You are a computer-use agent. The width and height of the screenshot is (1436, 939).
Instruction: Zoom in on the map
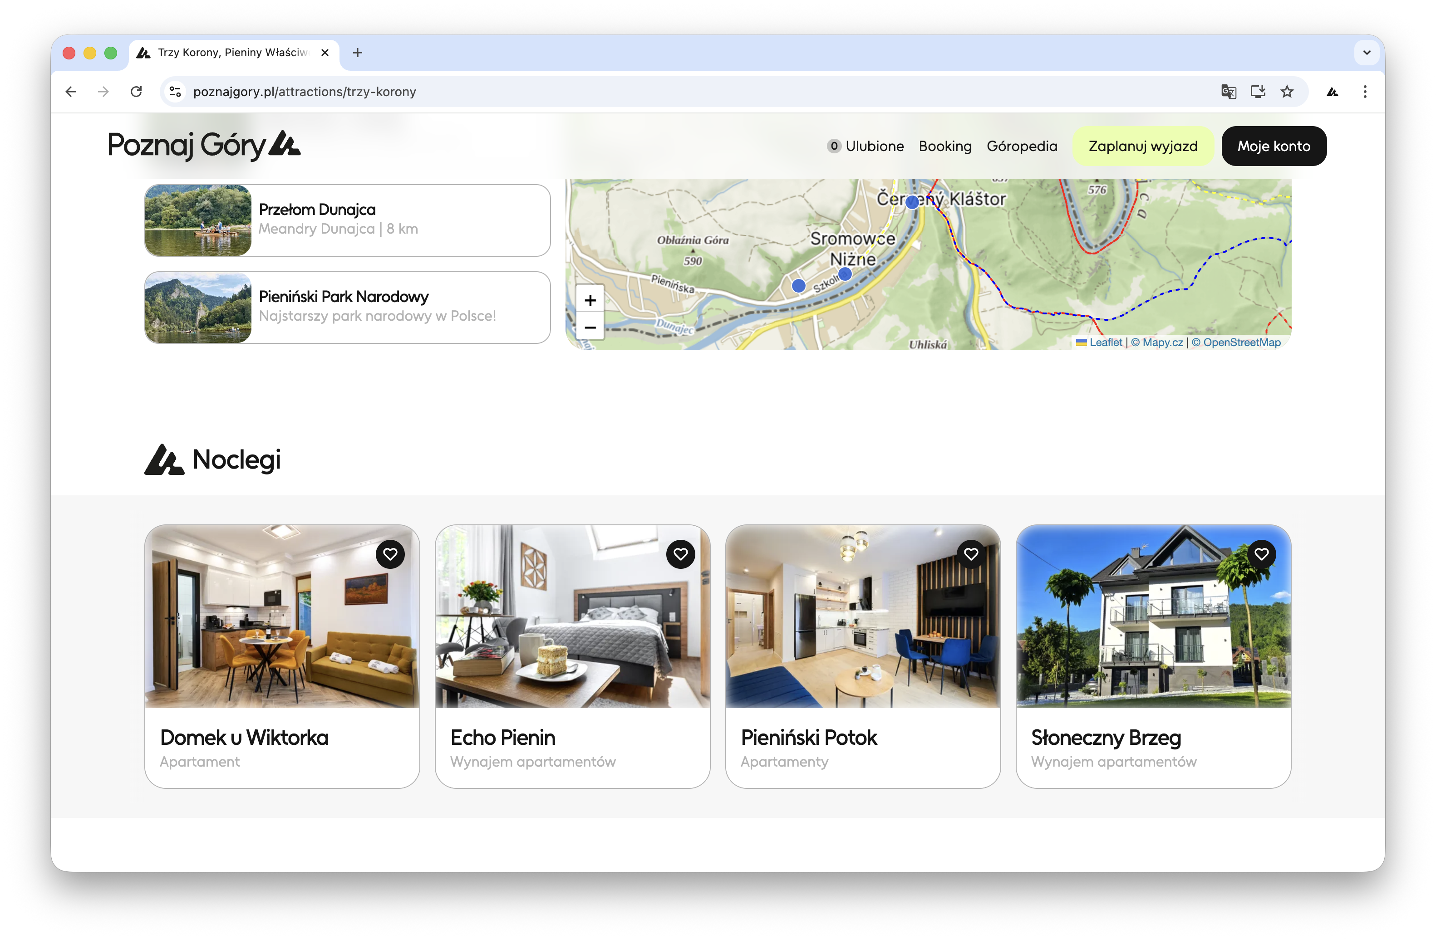coord(590,300)
